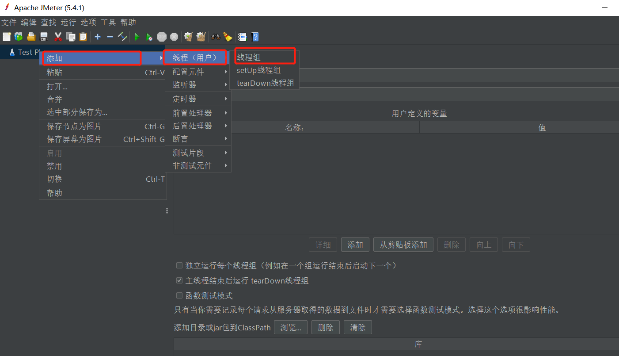This screenshot has height=356, width=619.
Task: Click the Clear all icon
Action: [x=201, y=37]
